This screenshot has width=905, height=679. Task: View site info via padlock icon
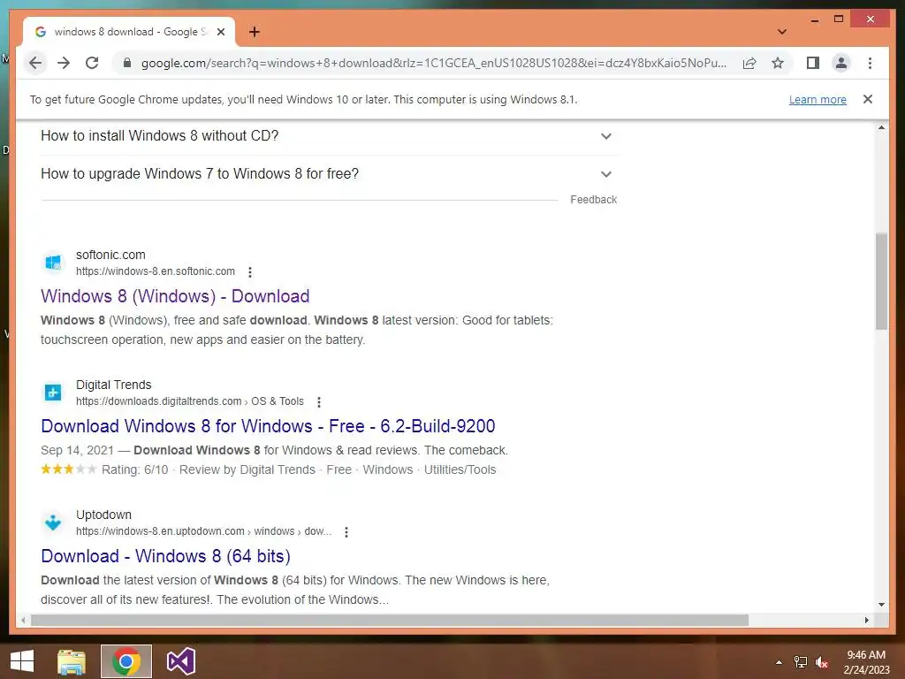(127, 63)
